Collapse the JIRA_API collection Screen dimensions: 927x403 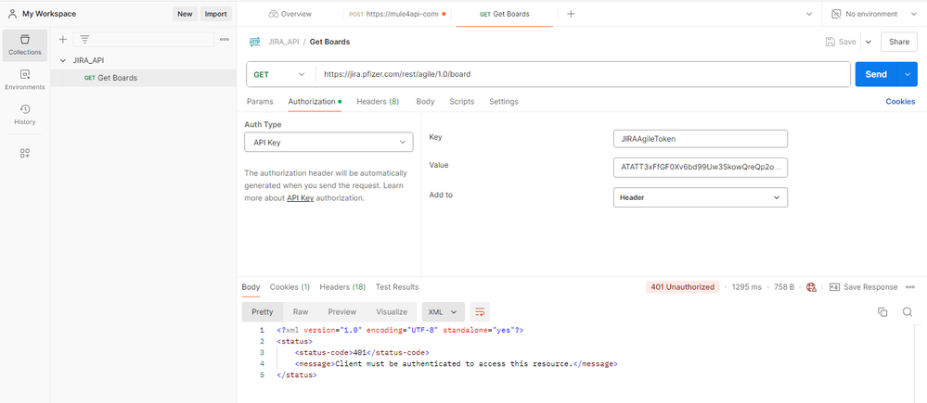coord(63,60)
